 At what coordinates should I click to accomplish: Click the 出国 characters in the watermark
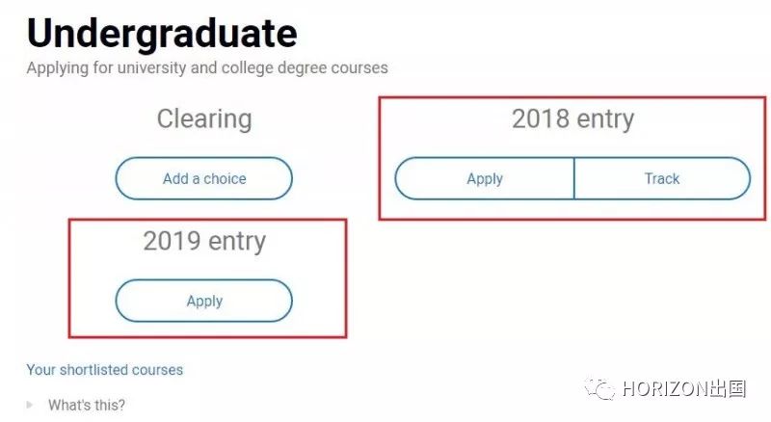pos(729,389)
